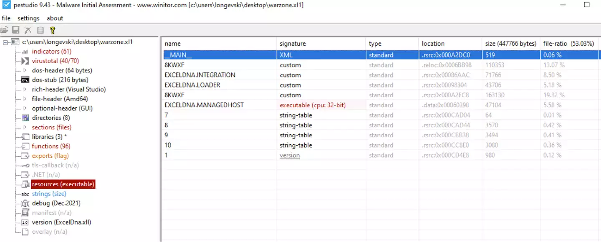Viewport: 601px width, 242px height.
Task: Click the indicators bar-chart icon
Action: (25, 52)
